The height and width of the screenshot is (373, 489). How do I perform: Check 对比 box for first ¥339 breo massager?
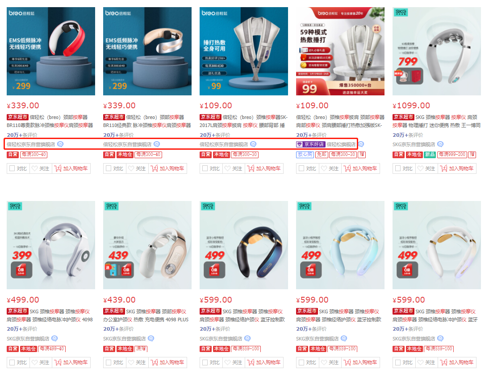12,168
